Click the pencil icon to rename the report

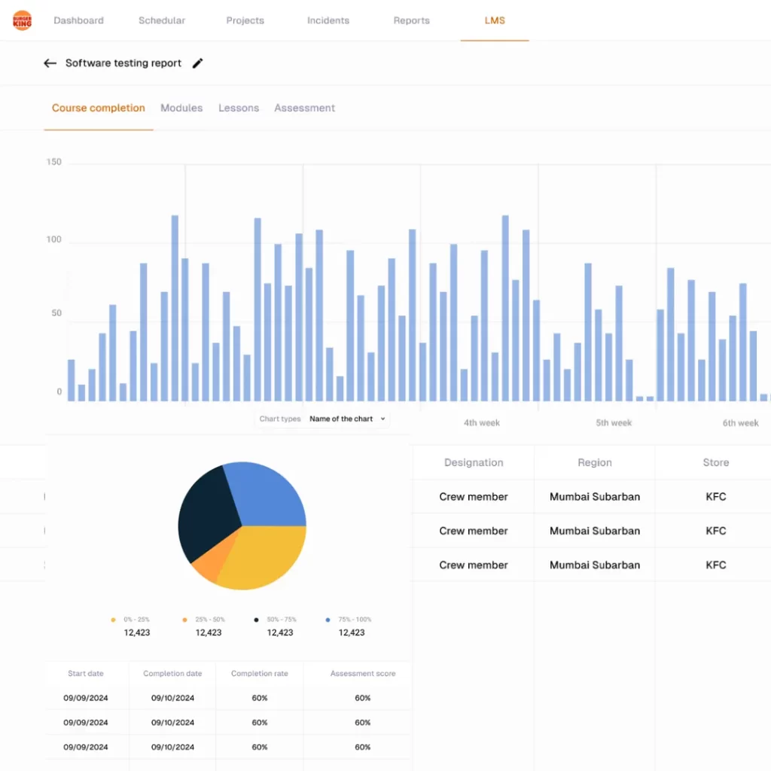coord(197,63)
